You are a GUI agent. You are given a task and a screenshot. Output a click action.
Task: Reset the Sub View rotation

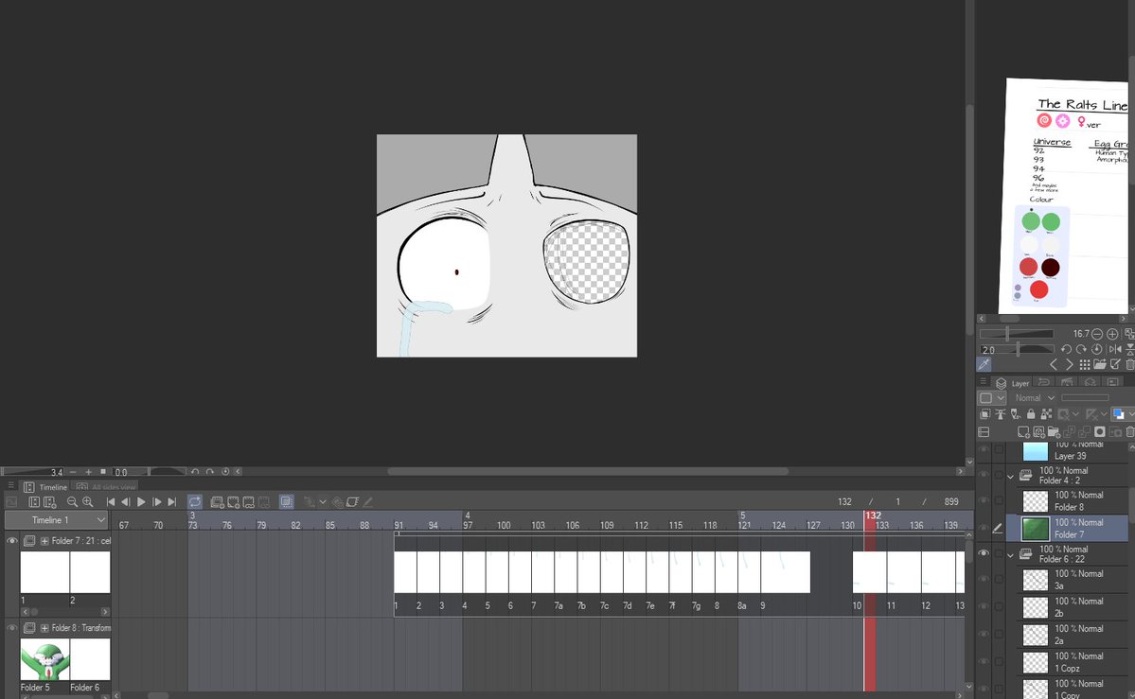[x=1096, y=350]
